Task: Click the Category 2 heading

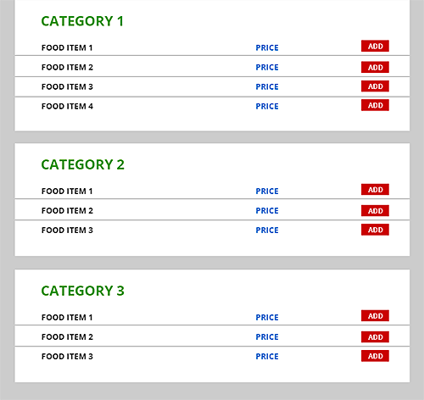Action: (82, 164)
